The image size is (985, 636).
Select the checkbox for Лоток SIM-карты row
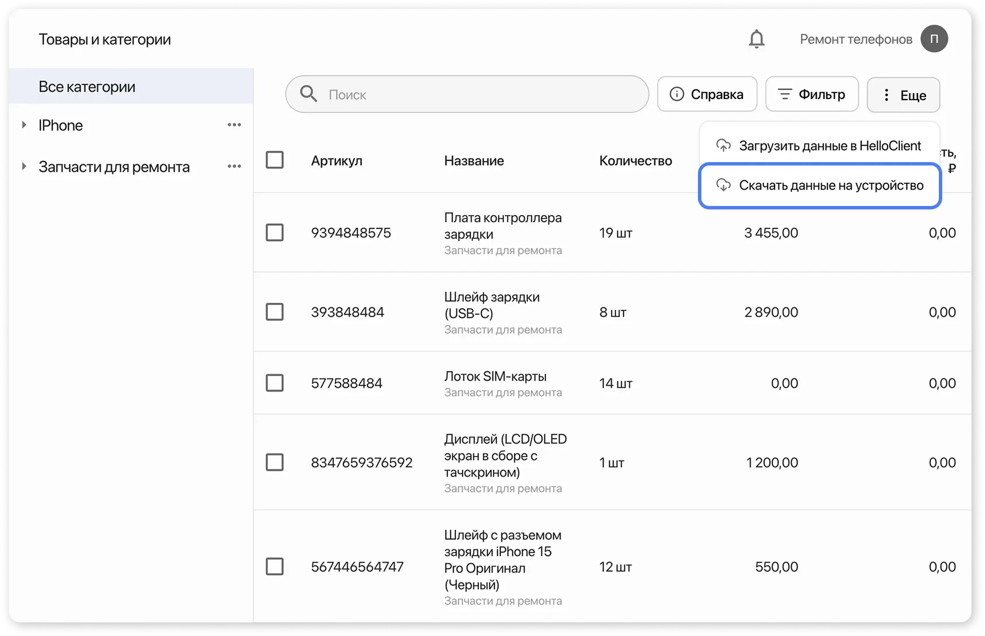point(275,383)
